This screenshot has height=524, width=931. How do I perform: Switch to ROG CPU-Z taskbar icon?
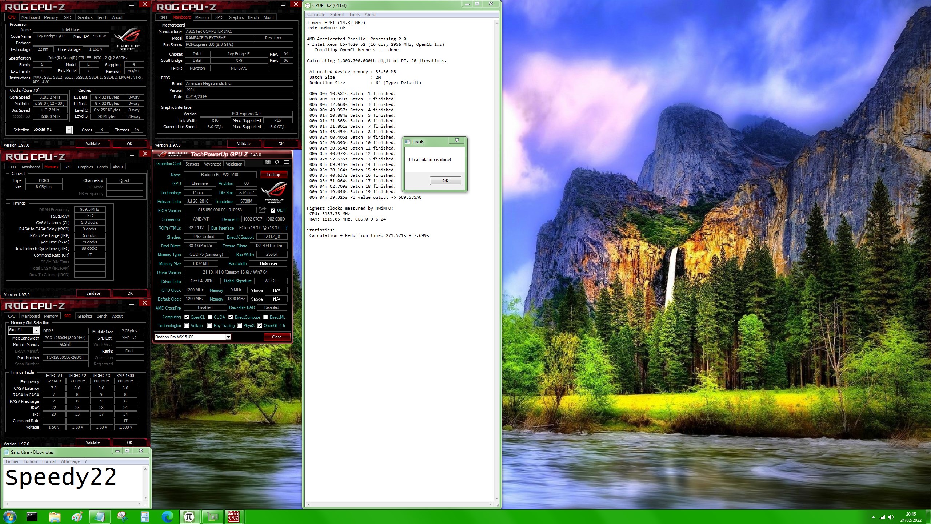click(x=234, y=517)
